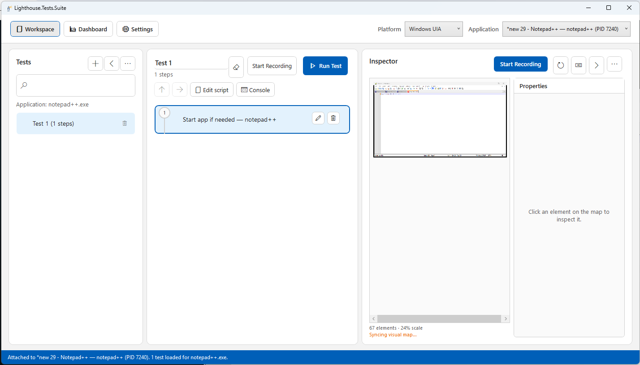Click the search magnifier icon in Tests
640x365 pixels.
[24, 85]
